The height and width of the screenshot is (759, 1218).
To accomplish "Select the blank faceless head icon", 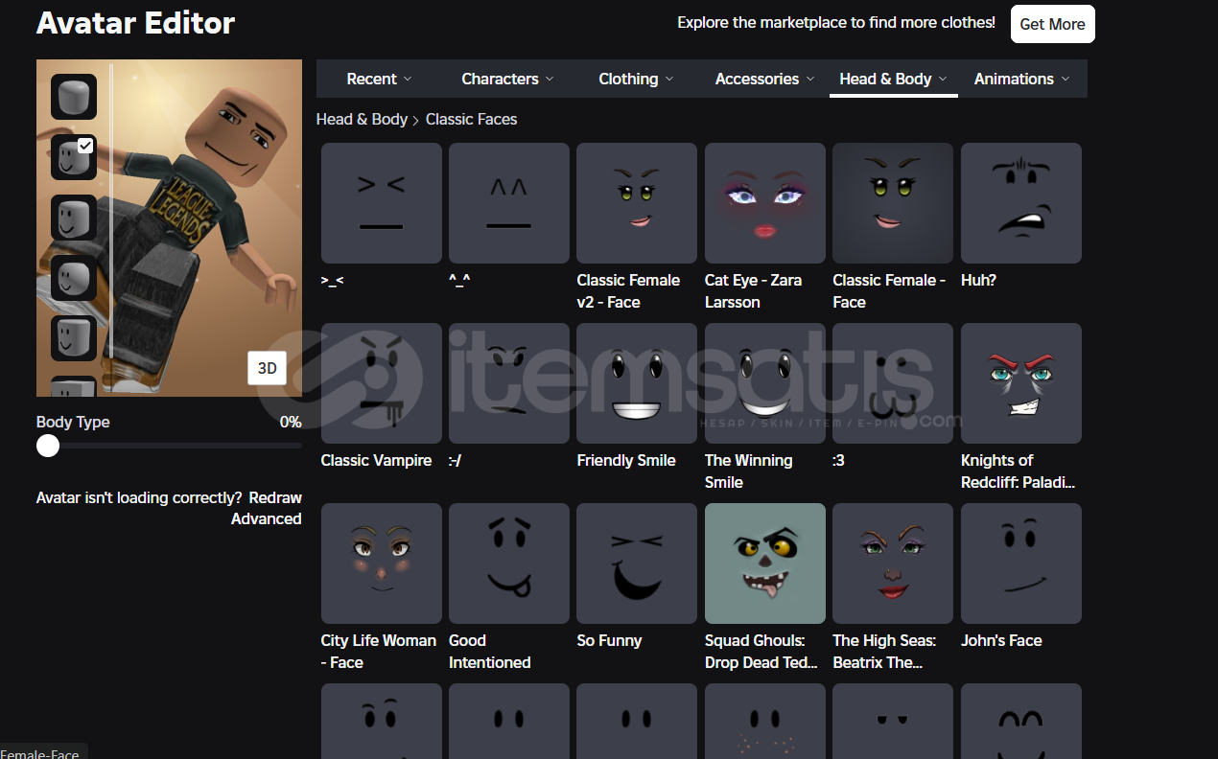I will click(74, 97).
